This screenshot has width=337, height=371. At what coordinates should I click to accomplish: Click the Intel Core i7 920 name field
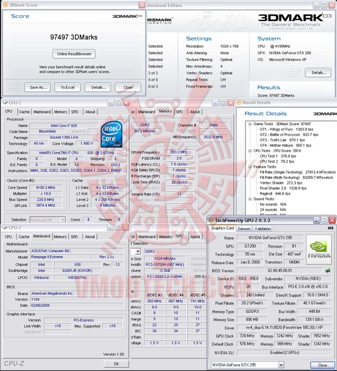pos(64,126)
